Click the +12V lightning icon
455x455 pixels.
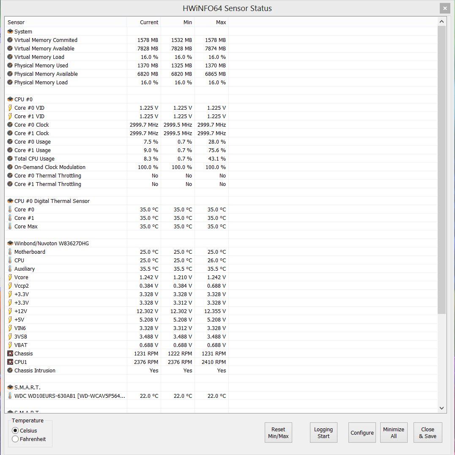point(10,311)
